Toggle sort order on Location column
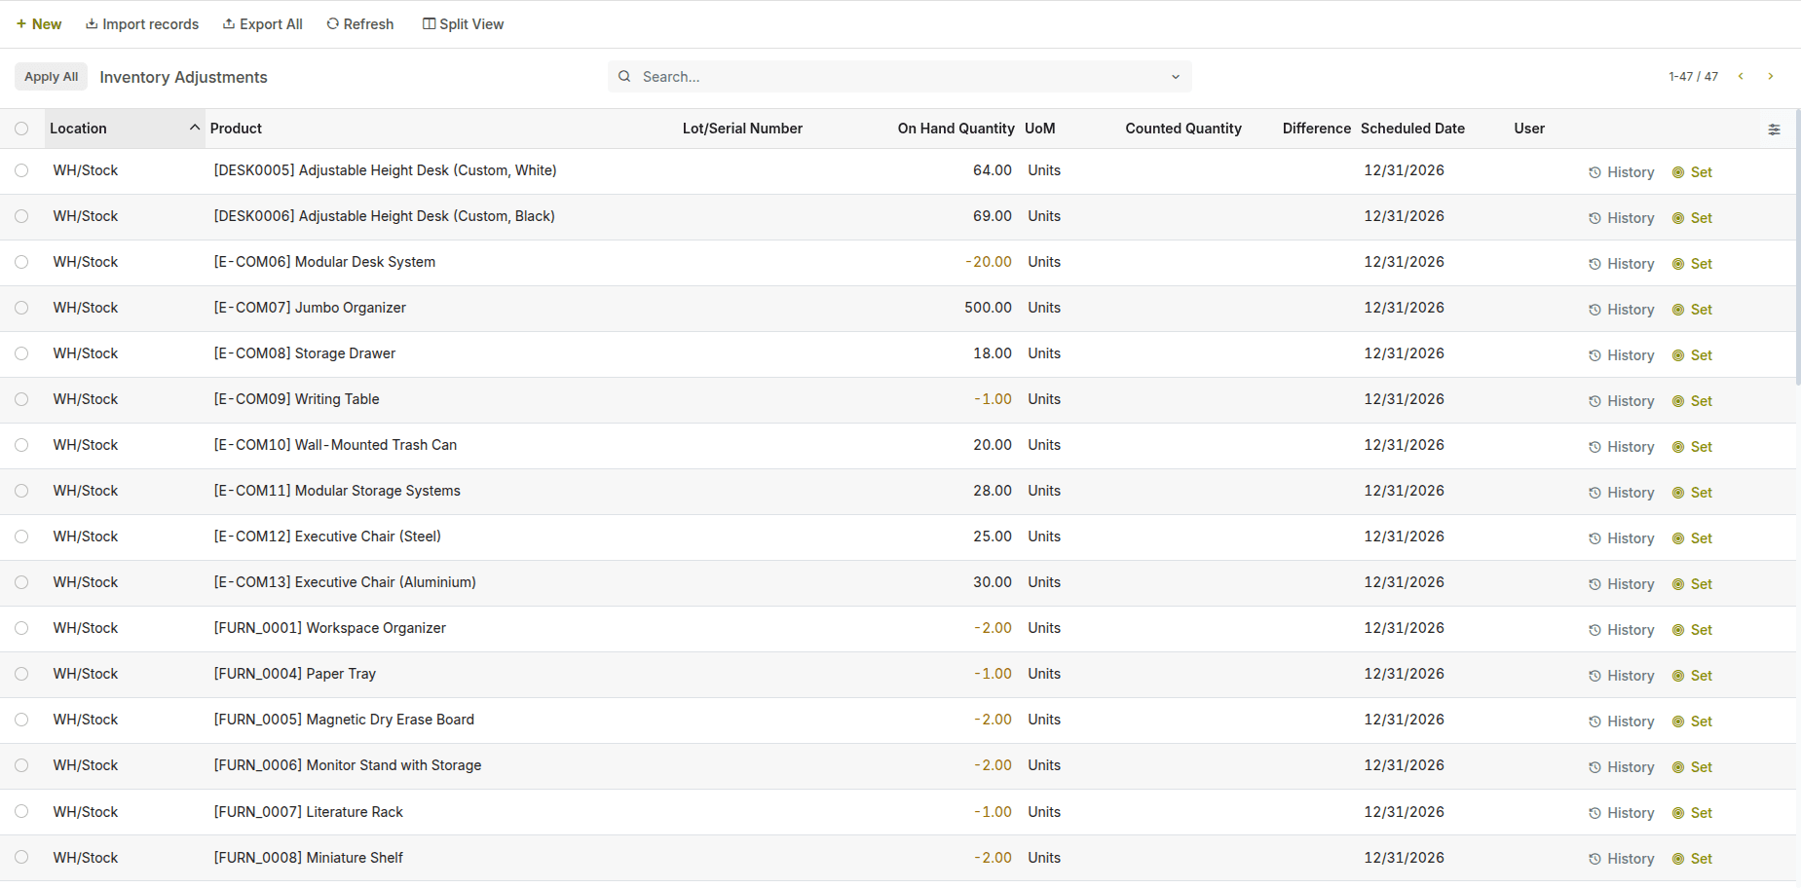Viewport: 1801px width, 888px height. (194, 128)
